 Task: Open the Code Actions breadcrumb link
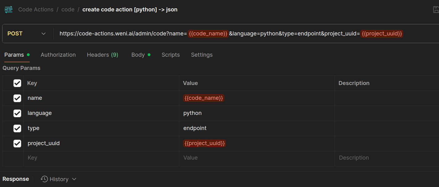click(36, 9)
